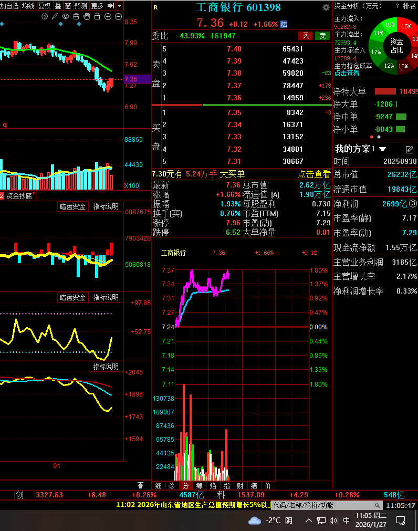Open 排名 ranking link
This screenshot has height=531, width=418.
(410, 6)
